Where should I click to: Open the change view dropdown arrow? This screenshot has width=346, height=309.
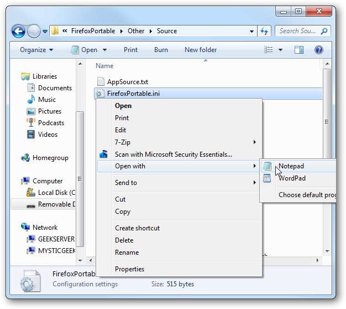[x=280, y=50]
